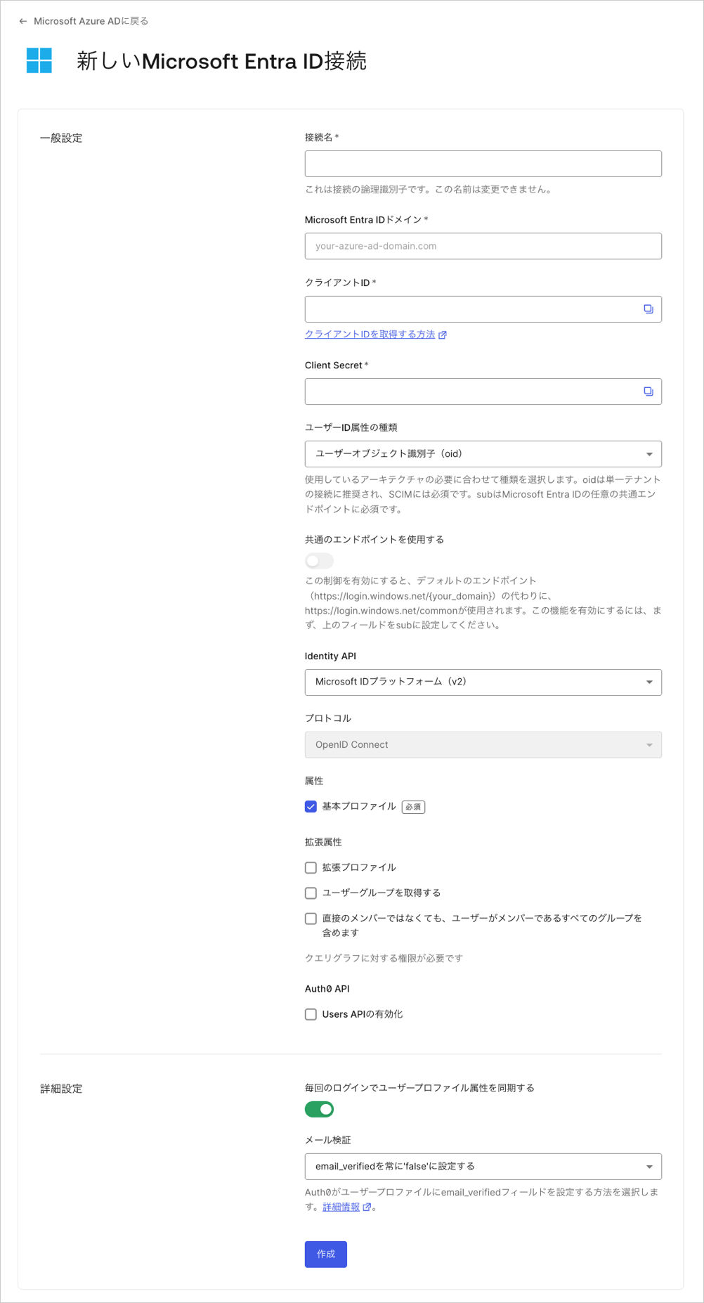Open the Identity API dropdown
Viewport: 704px width, 1303px height.
(483, 682)
